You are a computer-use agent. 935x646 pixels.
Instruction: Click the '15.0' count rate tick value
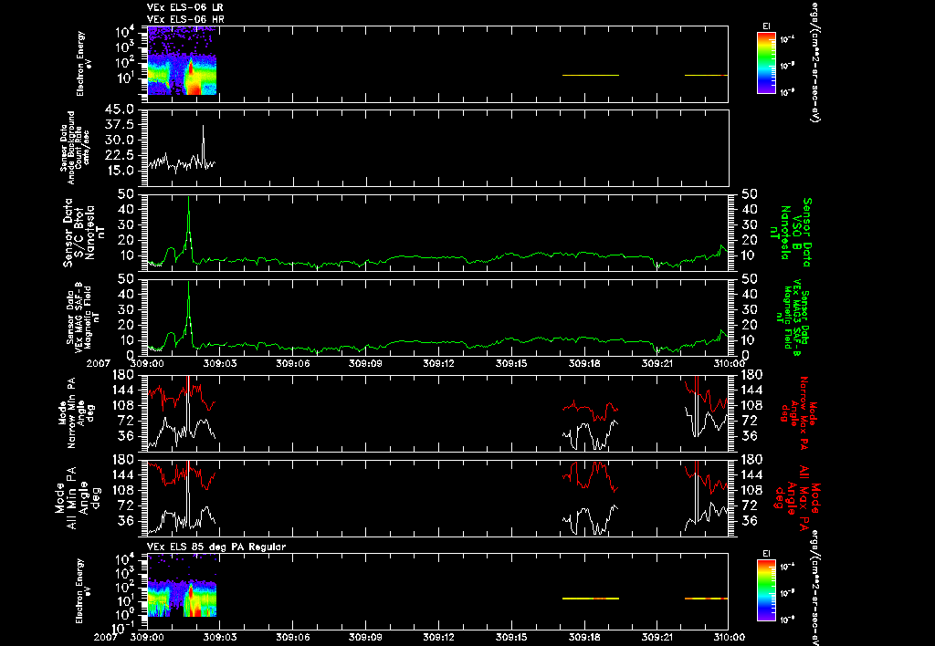121,171
